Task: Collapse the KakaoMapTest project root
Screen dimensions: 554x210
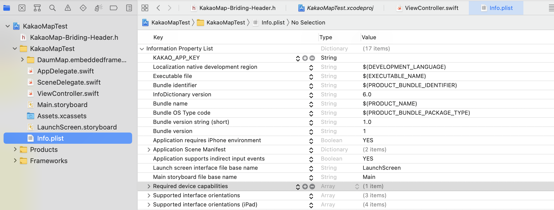Action: coord(8,26)
